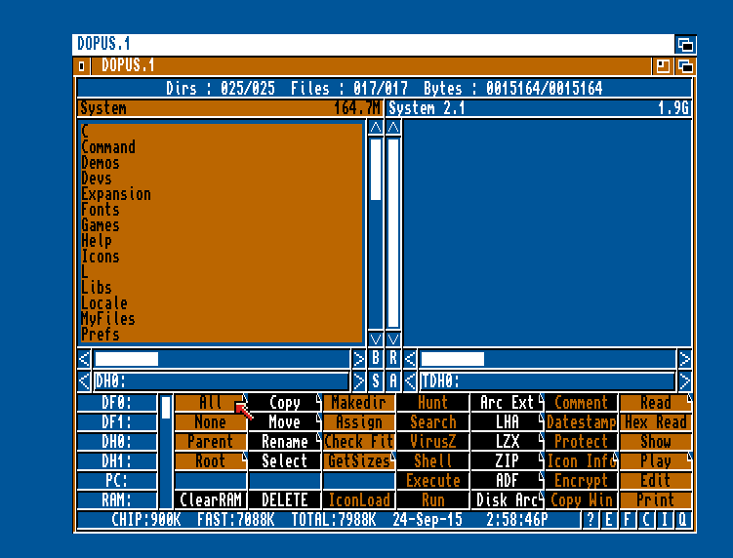Click the DELETE button
The height and width of the screenshot is (558, 733).
pyautogui.click(x=285, y=500)
